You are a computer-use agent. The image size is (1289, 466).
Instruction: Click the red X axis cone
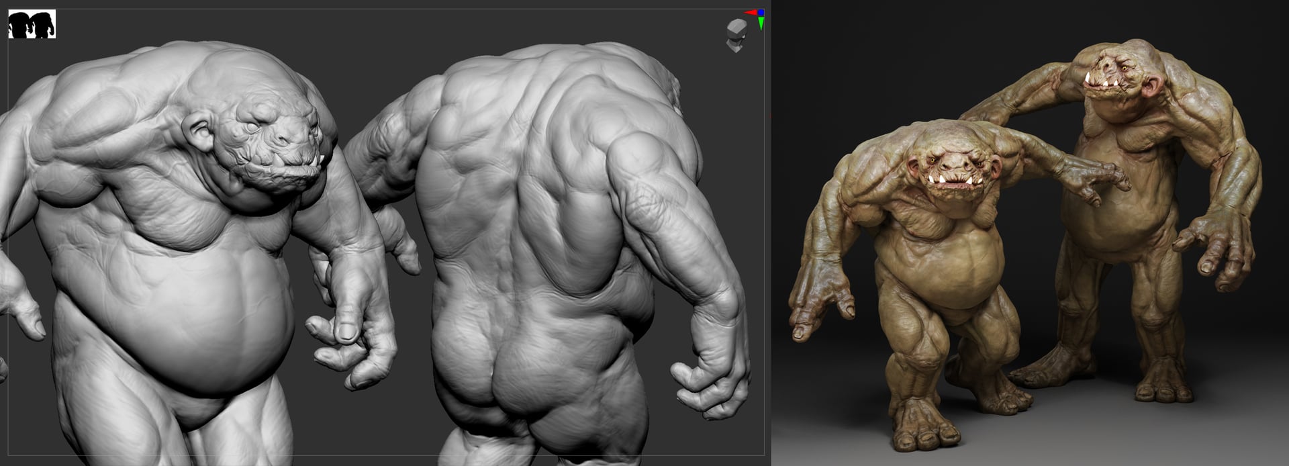click(750, 12)
